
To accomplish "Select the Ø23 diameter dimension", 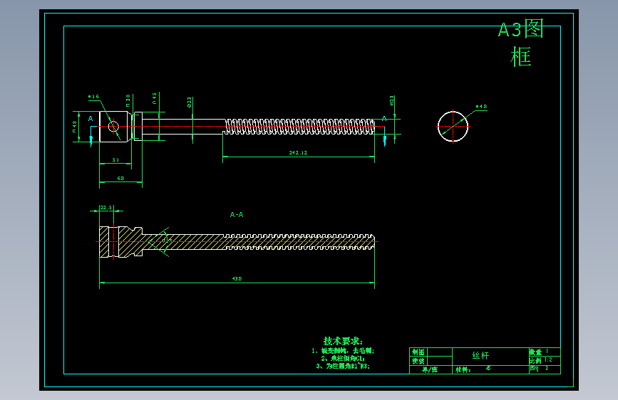I will tap(190, 102).
